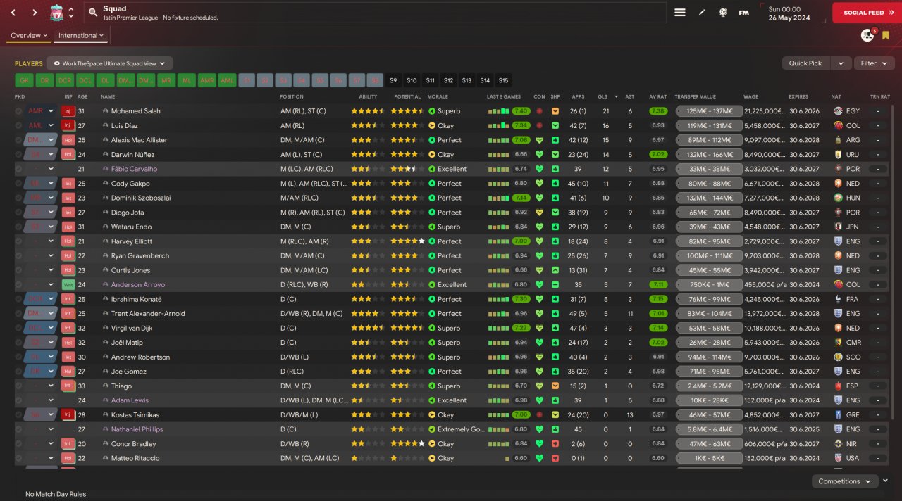Click the FM logo menu
Viewport: 902px width, 501px height.
point(744,13)
